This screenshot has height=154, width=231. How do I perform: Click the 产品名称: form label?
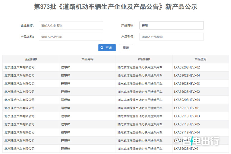[27, 37]
